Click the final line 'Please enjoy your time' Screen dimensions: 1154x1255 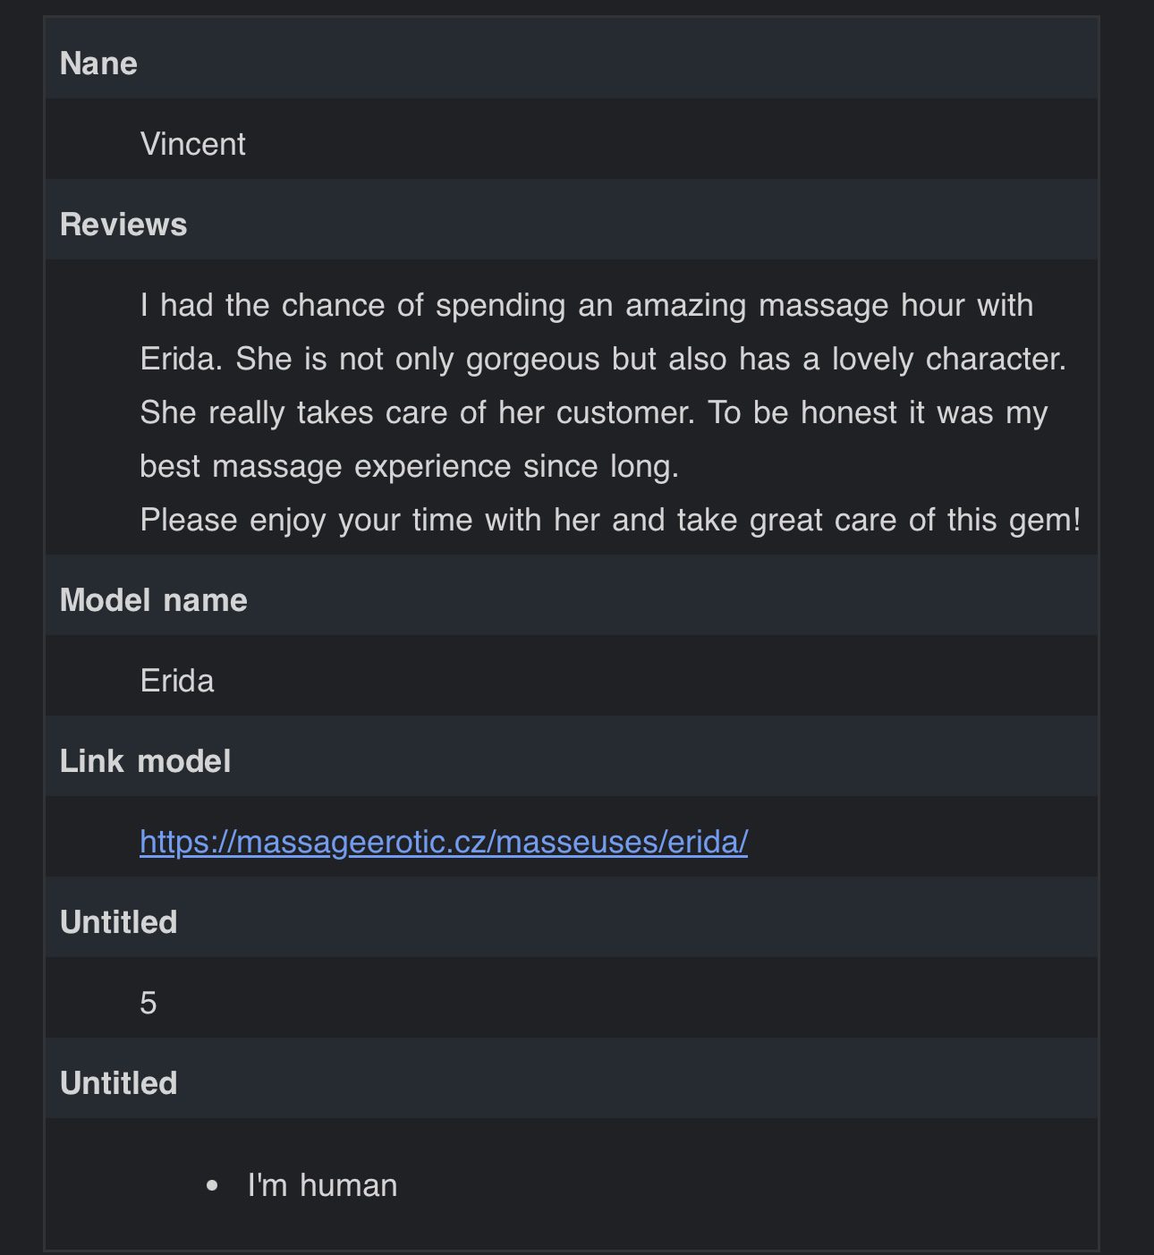tap(610, 520)
